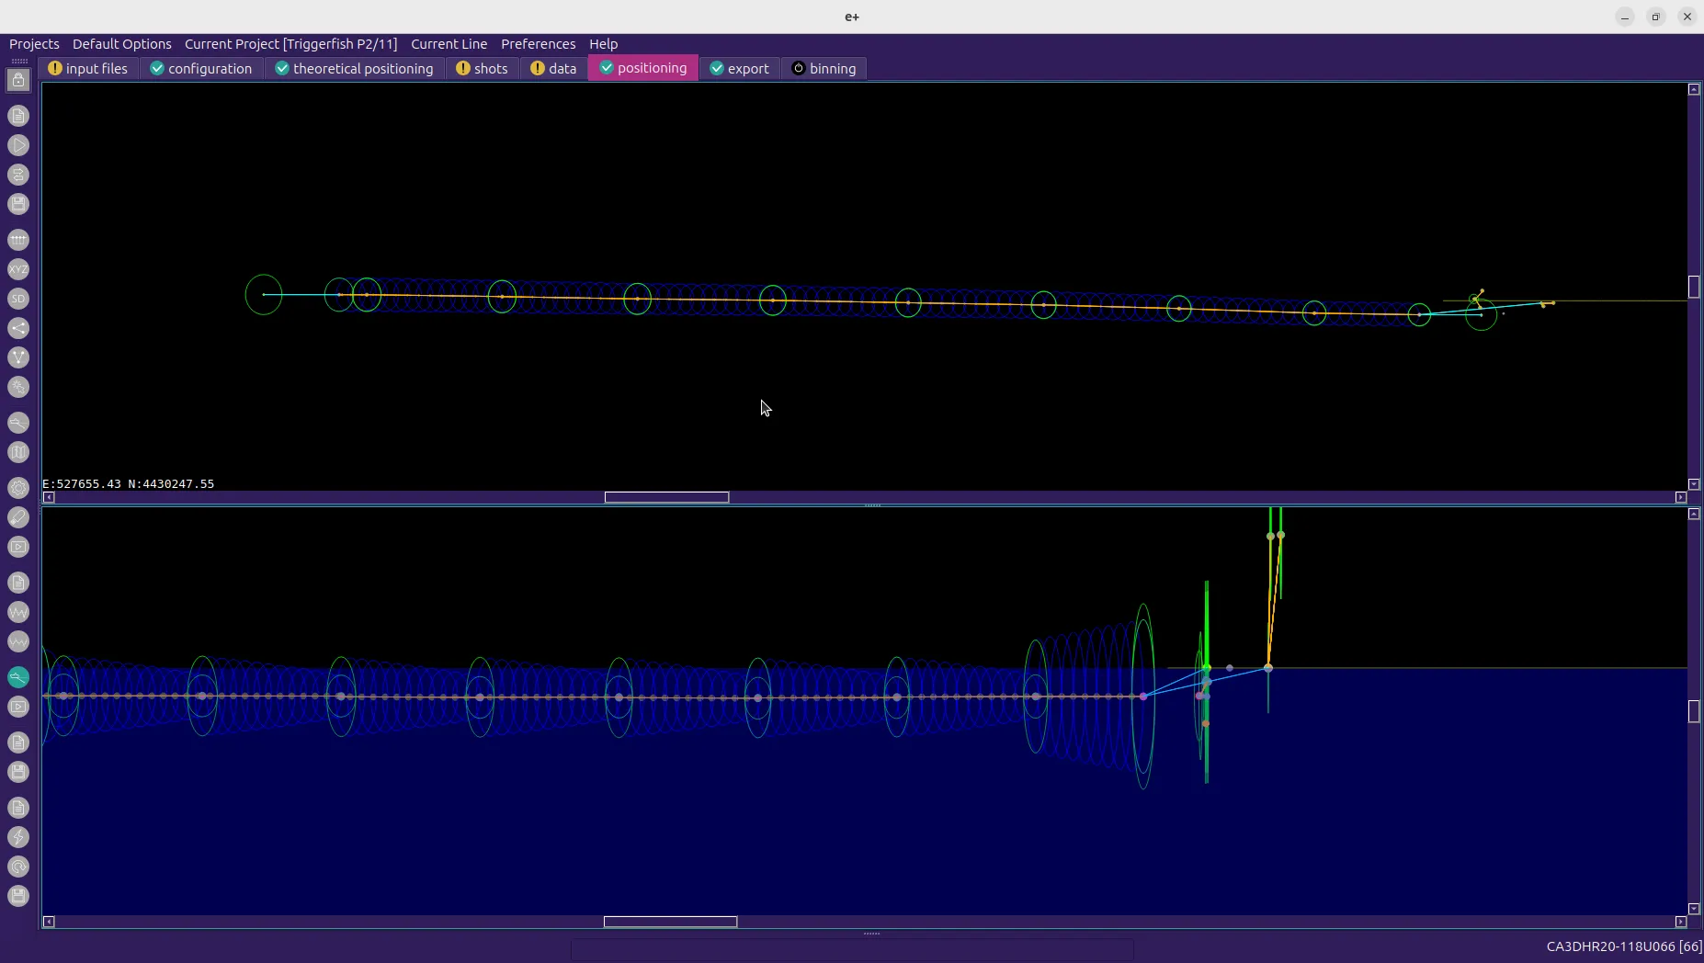1704x963 pixels.
Task: Click the USB drive icon in sidebar
Action: tap(18, 517)
